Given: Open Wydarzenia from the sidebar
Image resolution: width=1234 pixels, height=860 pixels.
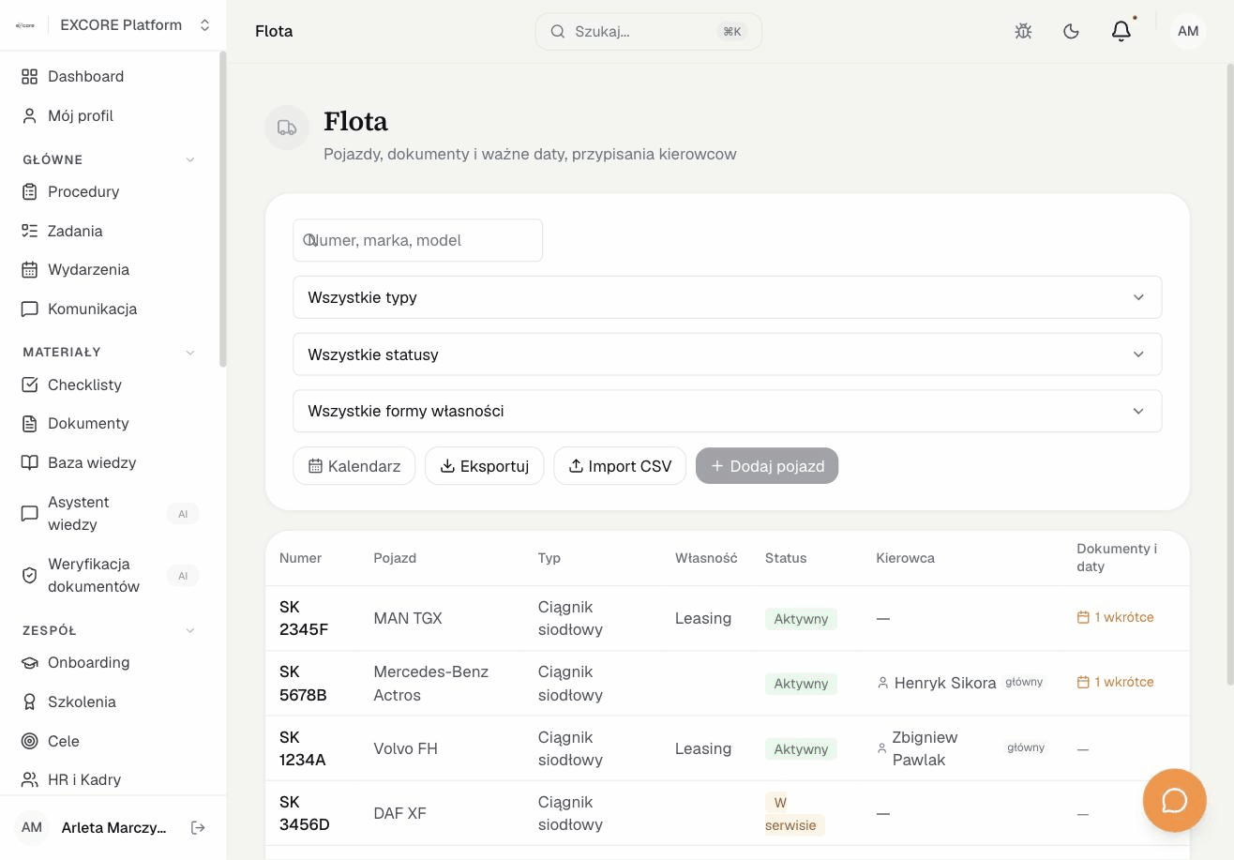Looking at the screenshot, I should (x=111, y=269).
